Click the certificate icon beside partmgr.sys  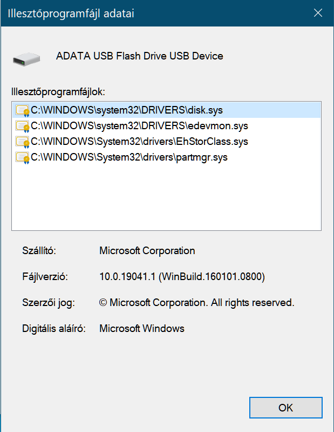(x=23, y=157)
